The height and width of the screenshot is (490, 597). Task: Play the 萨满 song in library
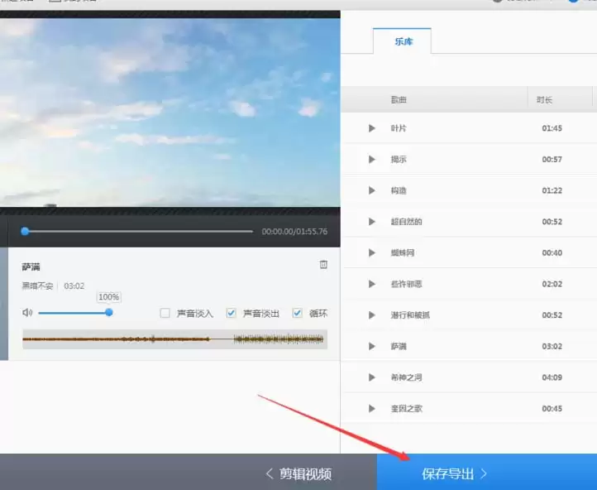pyautogui.click(x=372, y=346)
